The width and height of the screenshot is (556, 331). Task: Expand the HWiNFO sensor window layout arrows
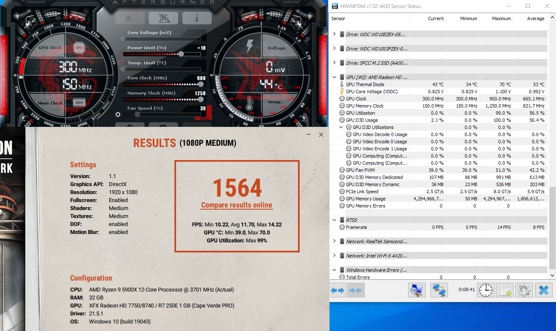pos(337,290)
